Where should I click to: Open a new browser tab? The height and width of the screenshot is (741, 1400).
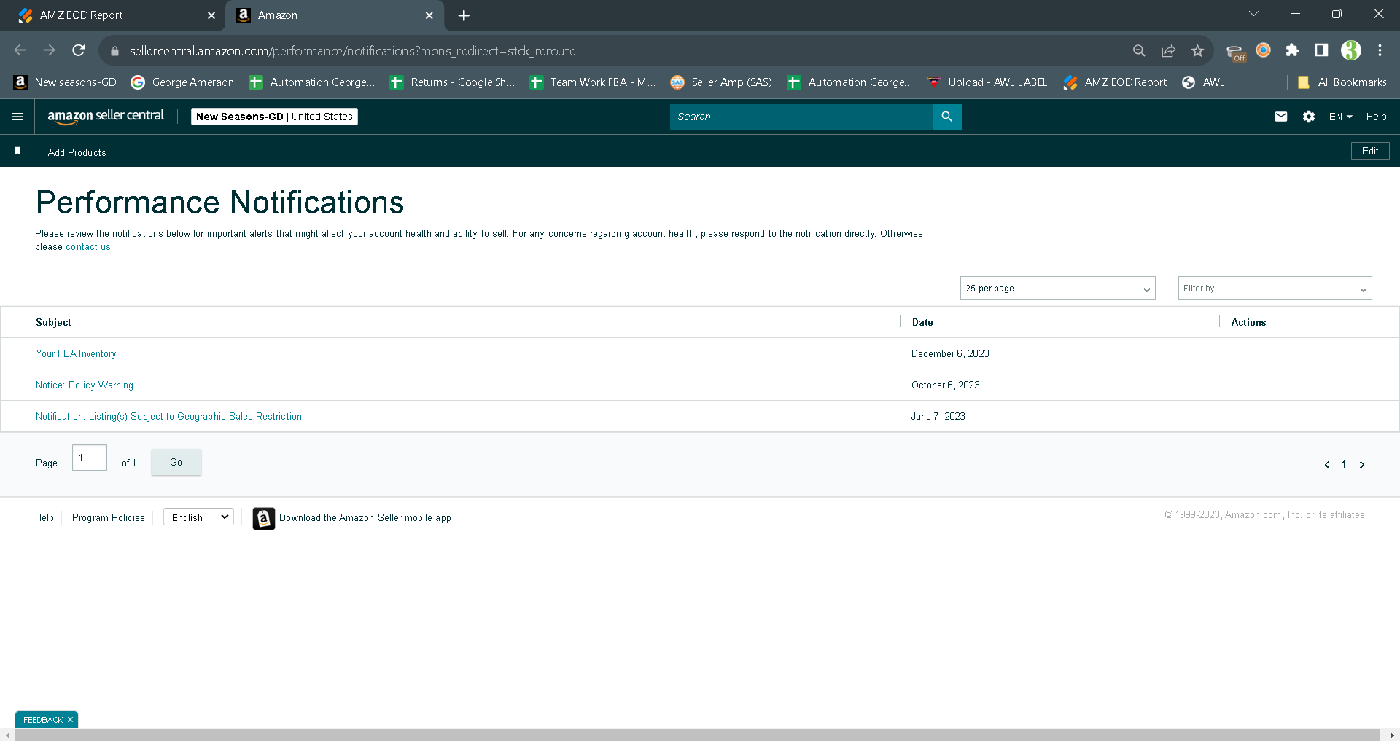click(464, 15)
